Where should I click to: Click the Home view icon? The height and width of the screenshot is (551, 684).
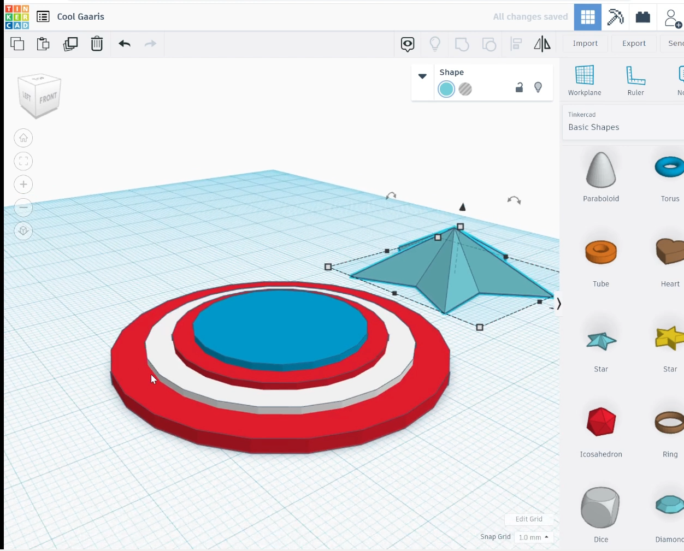pyautogui.click(x=23, y=138)
